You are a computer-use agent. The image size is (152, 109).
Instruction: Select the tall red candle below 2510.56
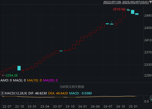coord(124,14)
